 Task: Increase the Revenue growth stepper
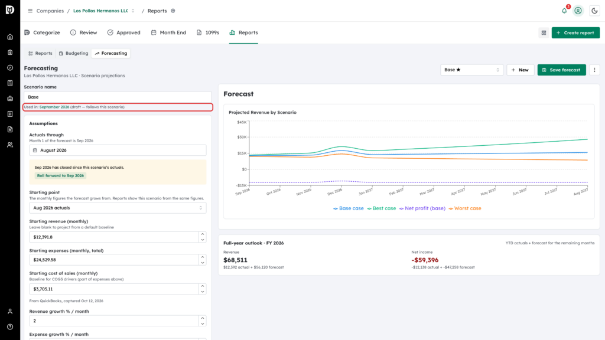tap(202, 318)
